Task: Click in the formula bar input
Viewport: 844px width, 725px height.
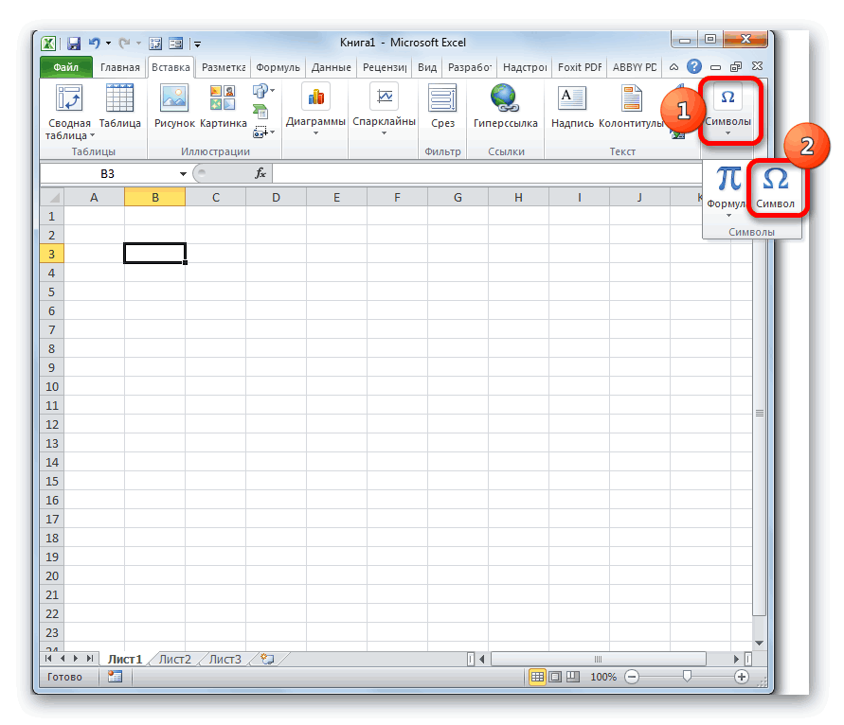Action: pyautogui.click(x=487, y=174)
